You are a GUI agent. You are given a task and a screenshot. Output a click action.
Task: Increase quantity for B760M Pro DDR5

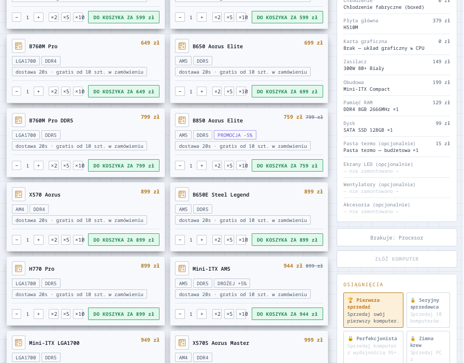(x=38, y=165)
